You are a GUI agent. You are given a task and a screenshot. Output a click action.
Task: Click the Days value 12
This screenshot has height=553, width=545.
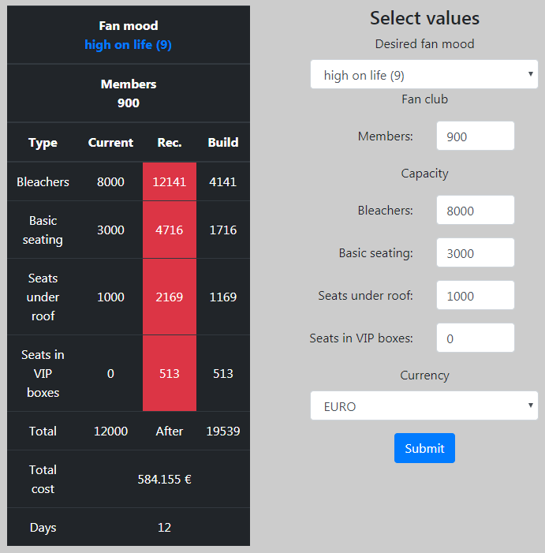[x=164, y=528]
